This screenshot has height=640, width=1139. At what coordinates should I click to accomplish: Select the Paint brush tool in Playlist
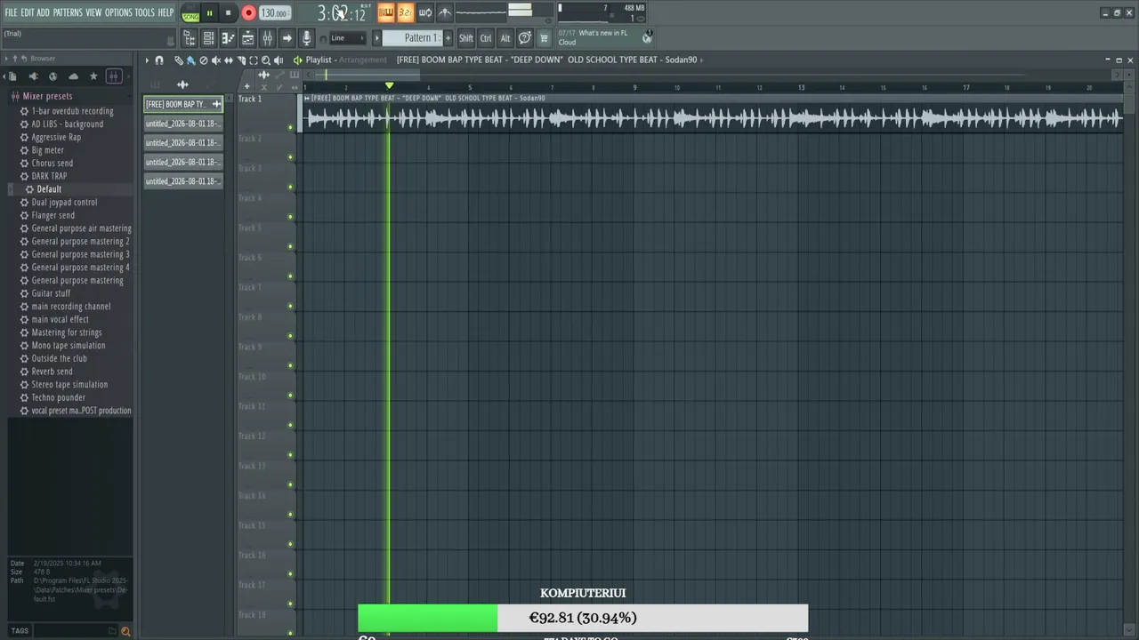pos(191,60)
